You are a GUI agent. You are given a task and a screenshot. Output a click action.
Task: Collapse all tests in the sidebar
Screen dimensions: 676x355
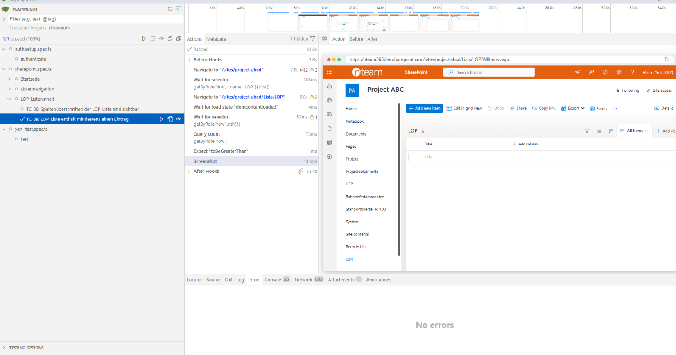coord(170,39)
